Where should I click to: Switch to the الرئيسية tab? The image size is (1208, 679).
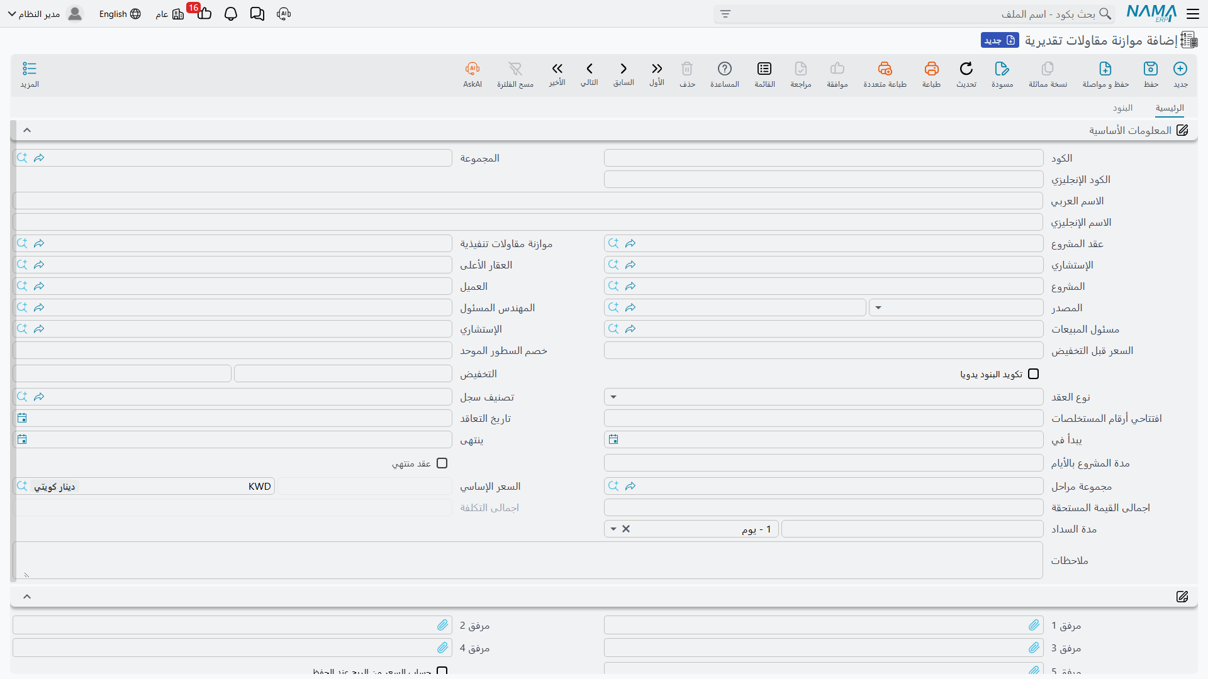tap(1170, 108)
